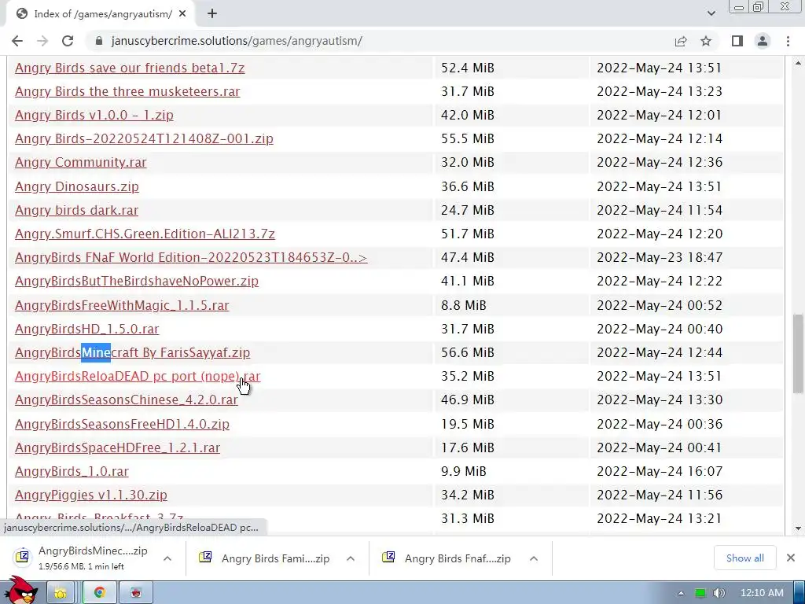This screenshot has width=805, height=604.
Task: Download AngryBirdsHD_1.5.0.rar
Action: point(86,329)
